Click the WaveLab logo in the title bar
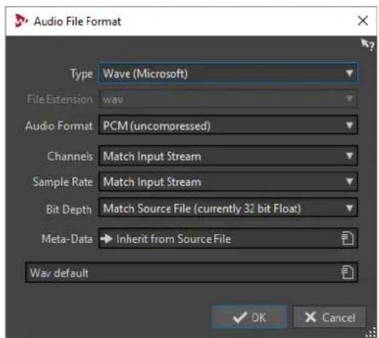379x338 pixels. click(x=21, y=21)
